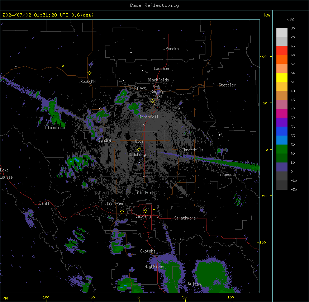Click the bottom axis -50 tick label
309x302 pixels.
click(x=91, y=297)
